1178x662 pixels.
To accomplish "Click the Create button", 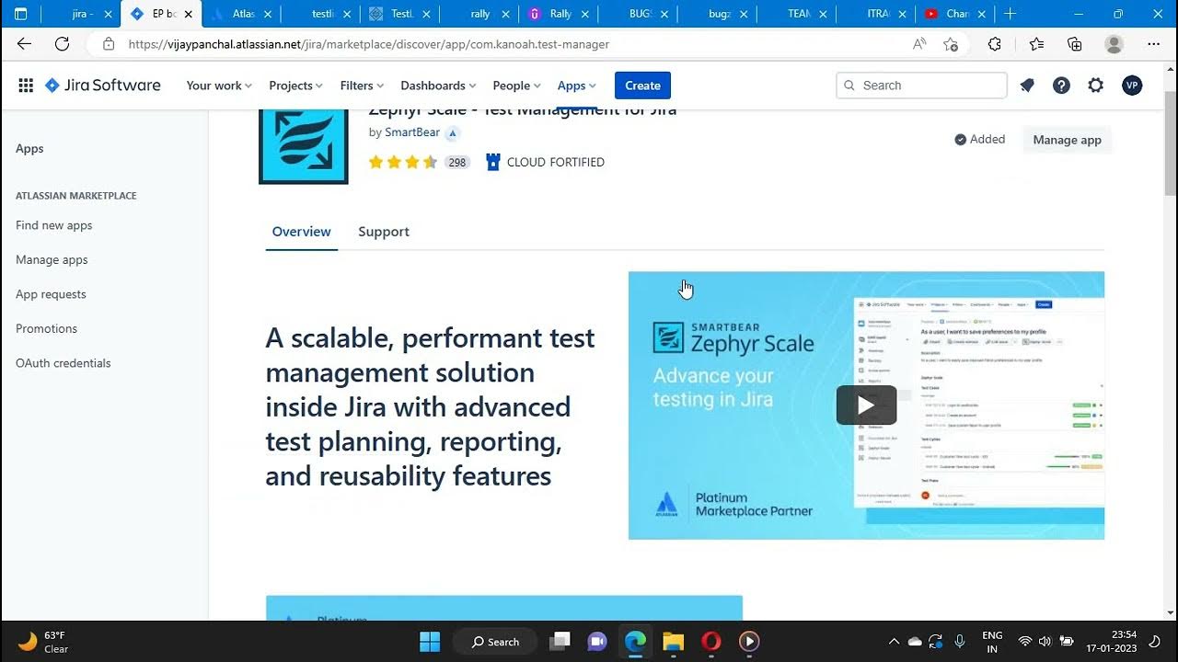I will click(642, 86).
